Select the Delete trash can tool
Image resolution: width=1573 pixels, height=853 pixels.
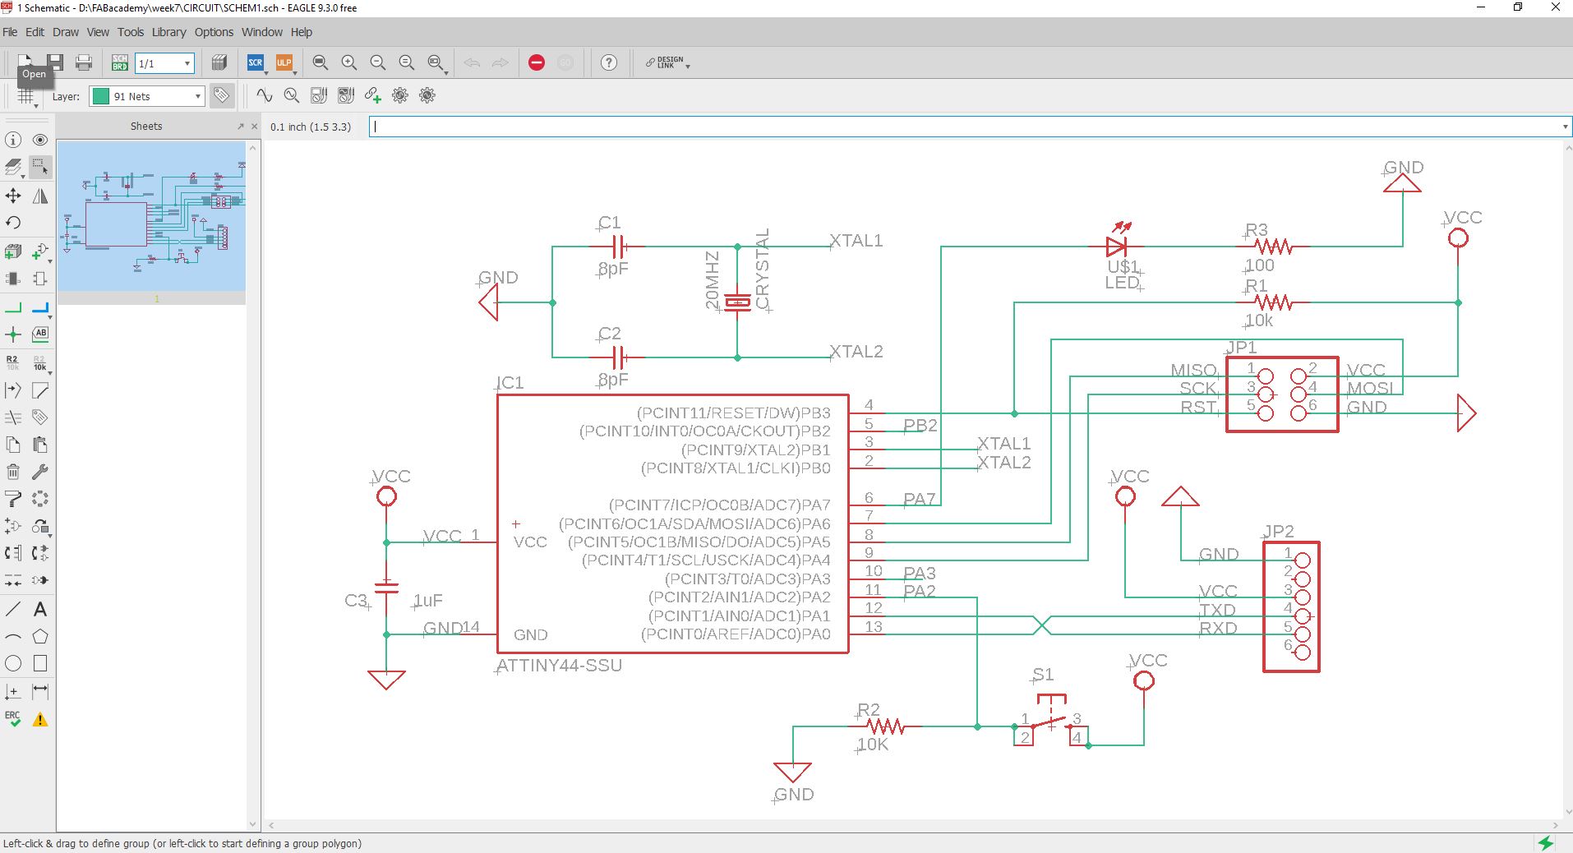click(x=13, y=472)
